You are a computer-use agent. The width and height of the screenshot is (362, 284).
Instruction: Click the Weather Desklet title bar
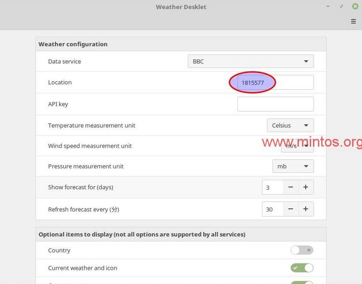pyautogui.click(x=181, y=7)
